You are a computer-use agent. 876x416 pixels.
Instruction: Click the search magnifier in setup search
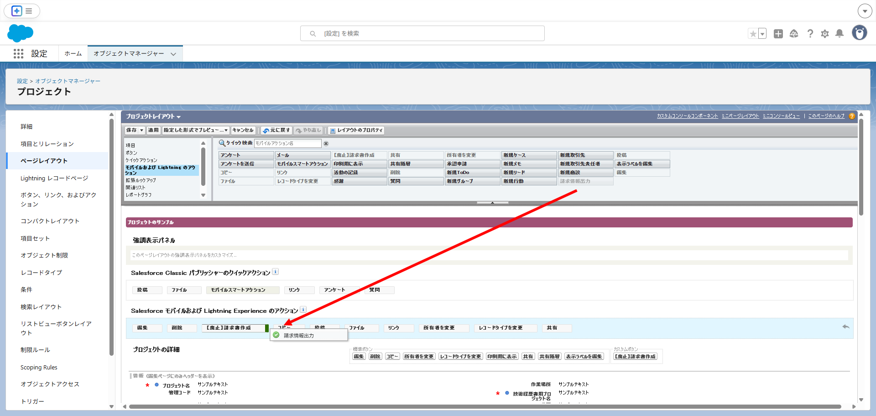[x=313, y=33]
